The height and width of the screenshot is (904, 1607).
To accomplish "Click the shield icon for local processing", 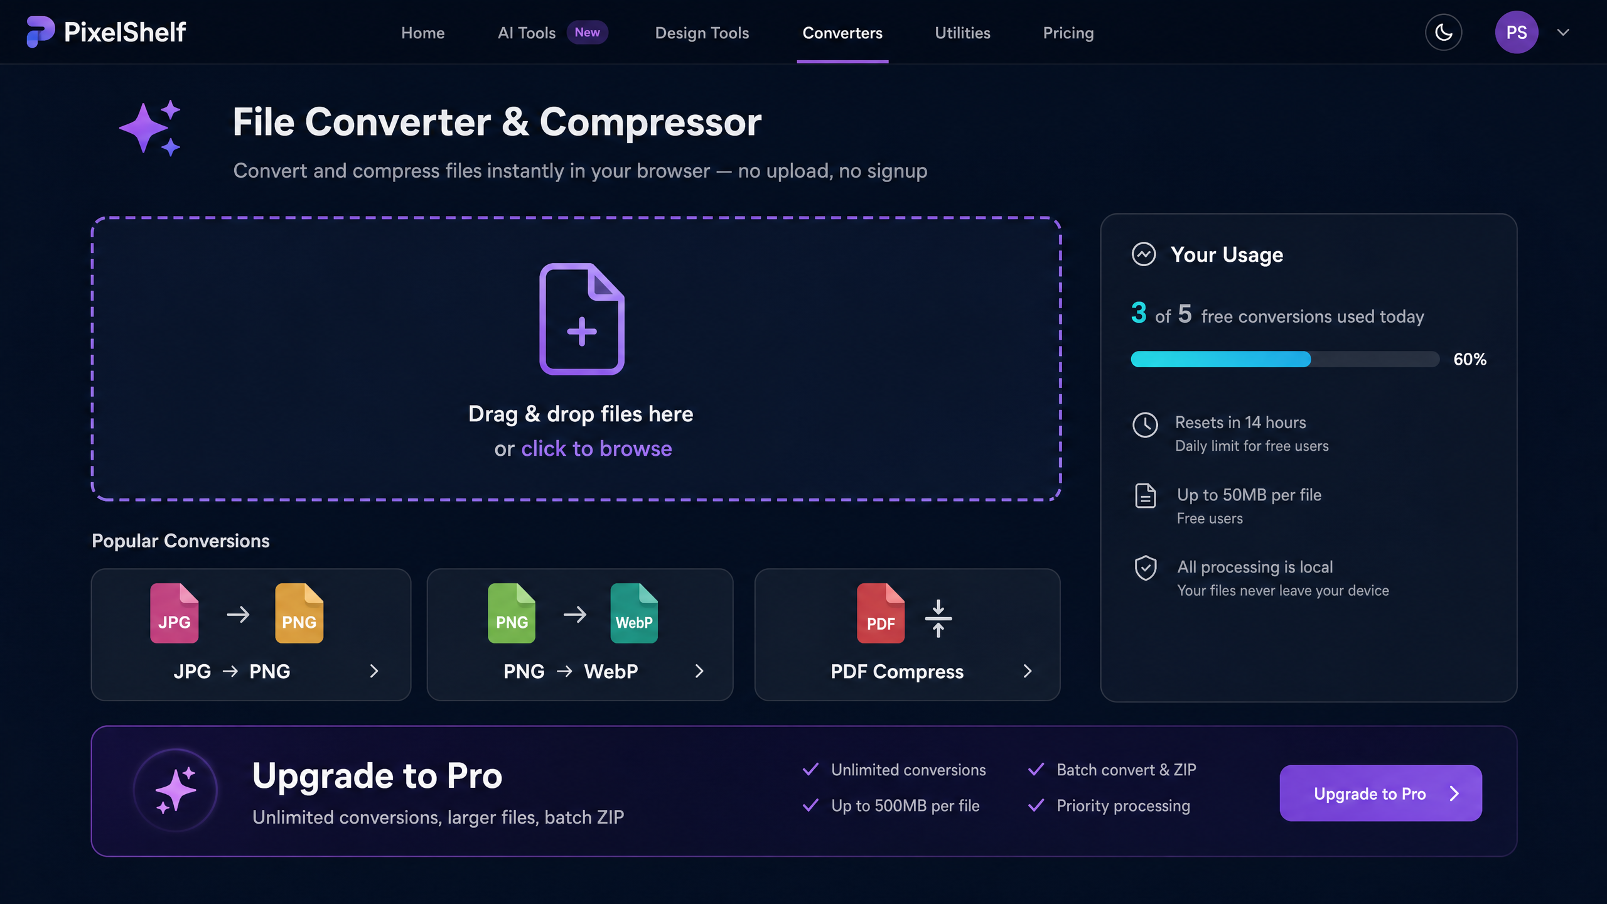I will coord(1146,568).
